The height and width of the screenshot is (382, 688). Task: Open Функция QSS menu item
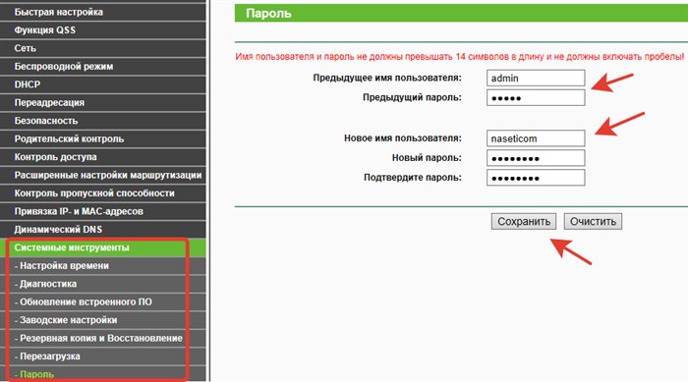pos(102,30)
